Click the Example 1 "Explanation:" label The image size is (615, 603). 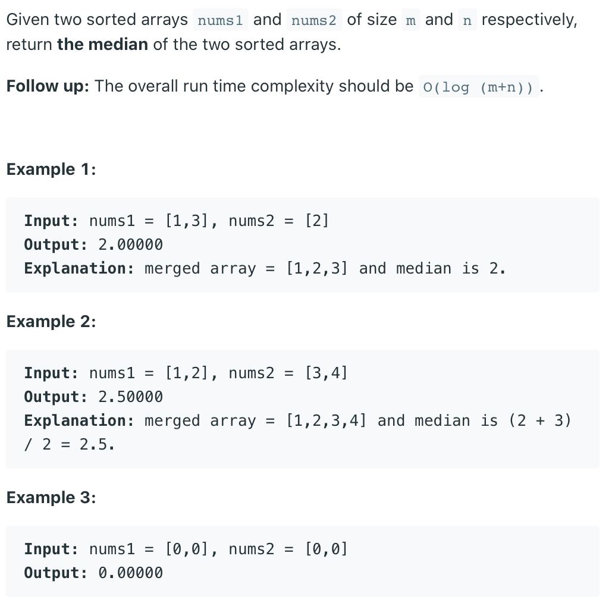pos(79,268)
